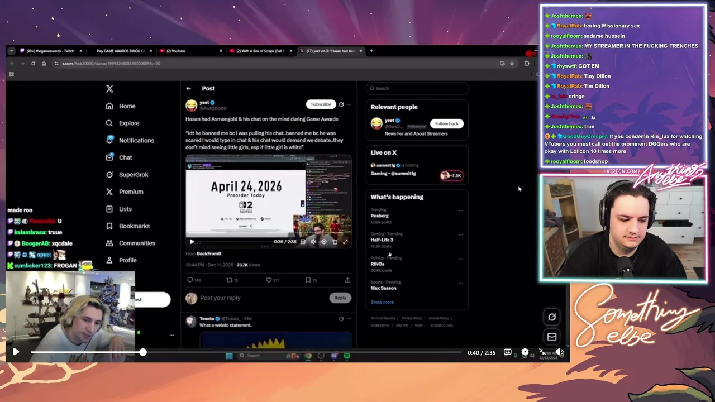This screenshot has width=715, height=402.
Task: Open more options on Tosoto's reply
Action: 349,319
